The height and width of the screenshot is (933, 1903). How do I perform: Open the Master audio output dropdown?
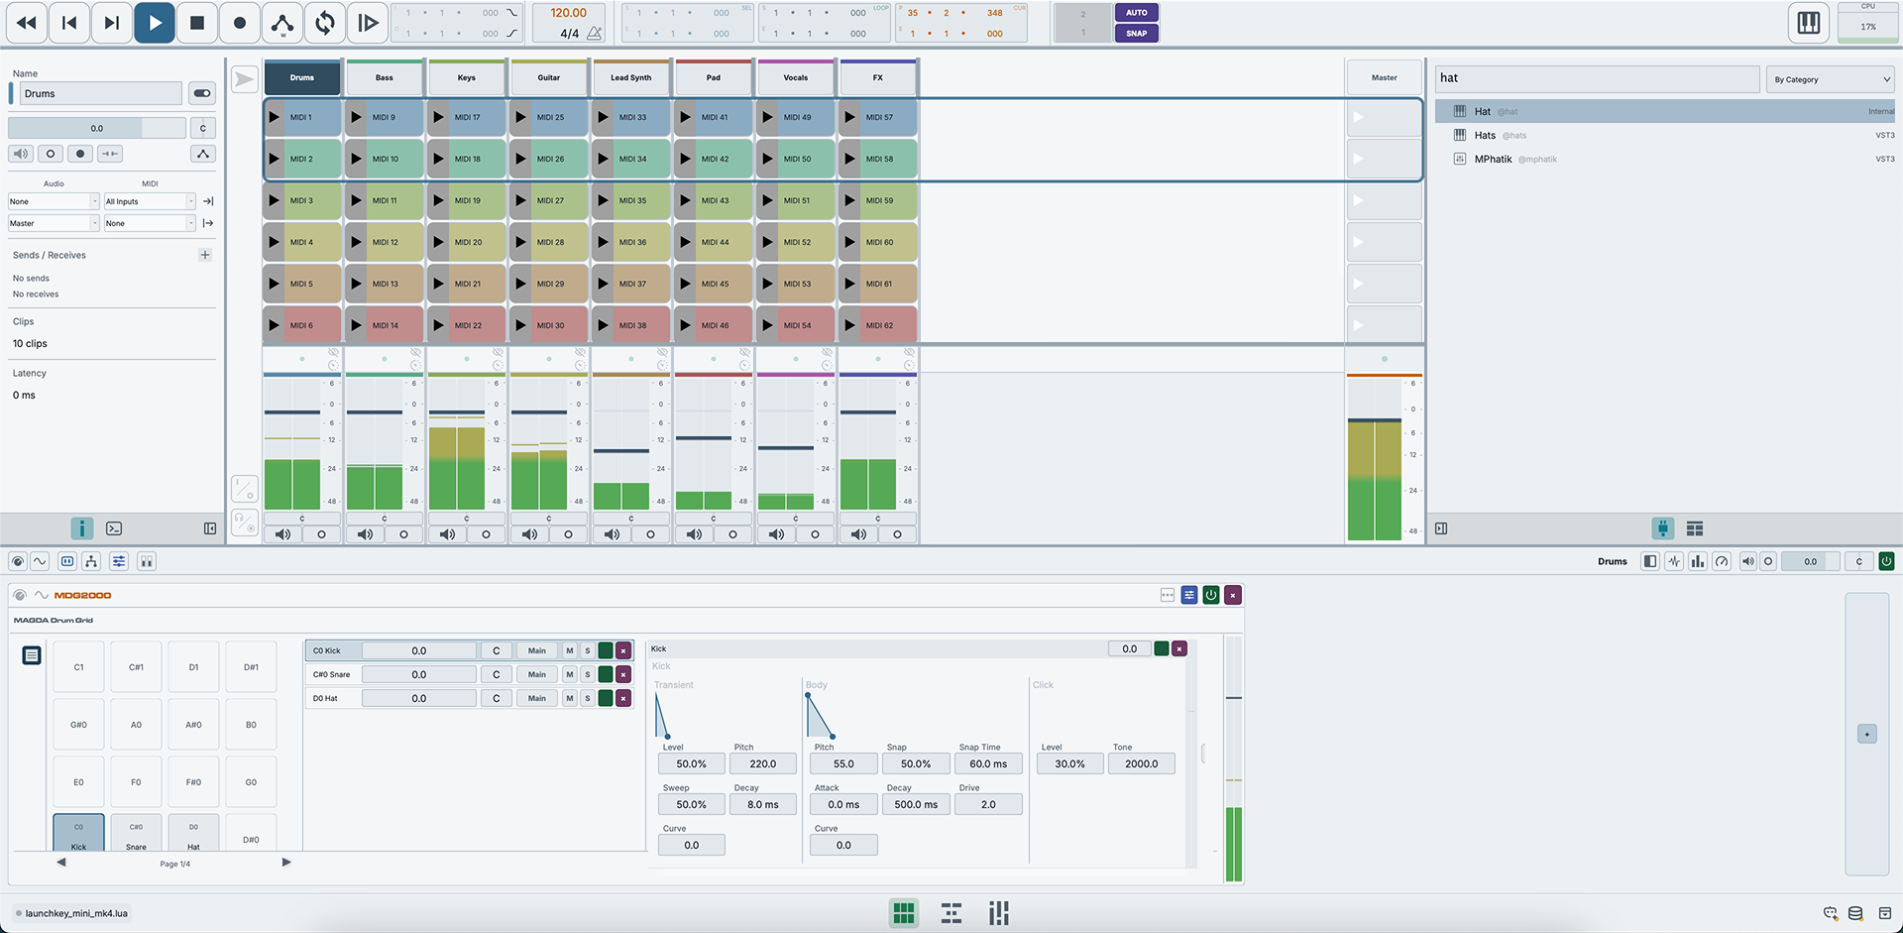54,223
